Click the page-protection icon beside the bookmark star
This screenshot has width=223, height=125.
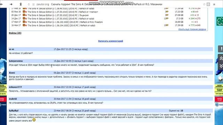click(x=208, y=5)
